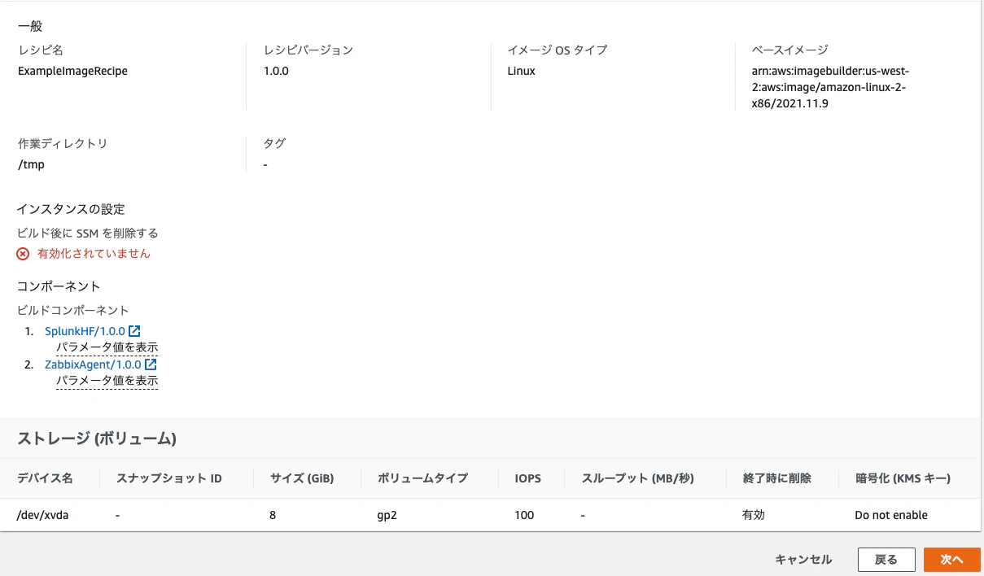Click the external link icon beside SplunkHF/1.0.0
Image resolution: width=984 pixels, height=576 pixels.
point(135,331)
